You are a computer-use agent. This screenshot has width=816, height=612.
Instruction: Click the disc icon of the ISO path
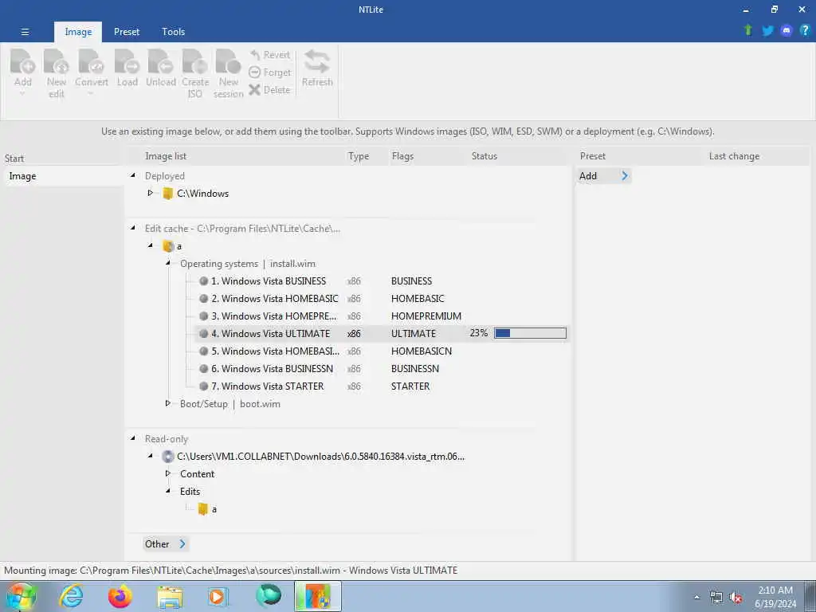pyautogui.click(x=167, y=457)
